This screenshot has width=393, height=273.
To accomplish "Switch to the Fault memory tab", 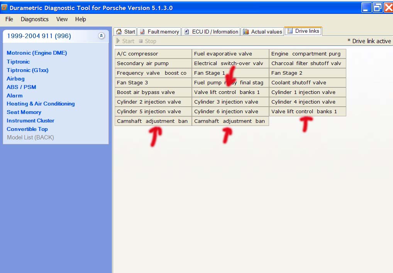I will (x=159, y=32).
